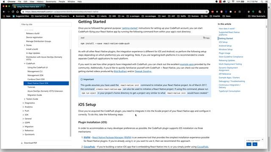Open Using the CodePush UI
The height and width of the screenshot is (152, 271).
[x=38, y=68]
